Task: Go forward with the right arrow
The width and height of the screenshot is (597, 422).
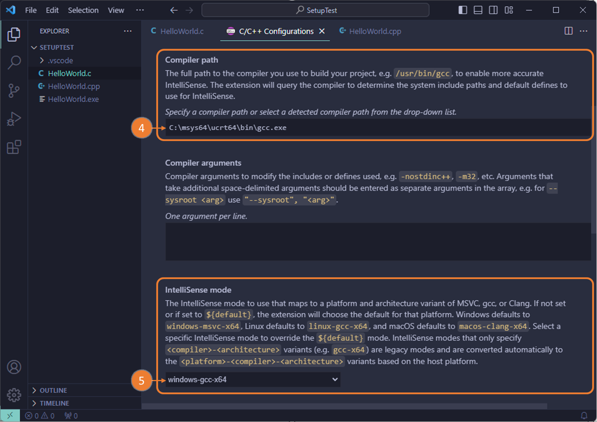Action: click(189, 10)
